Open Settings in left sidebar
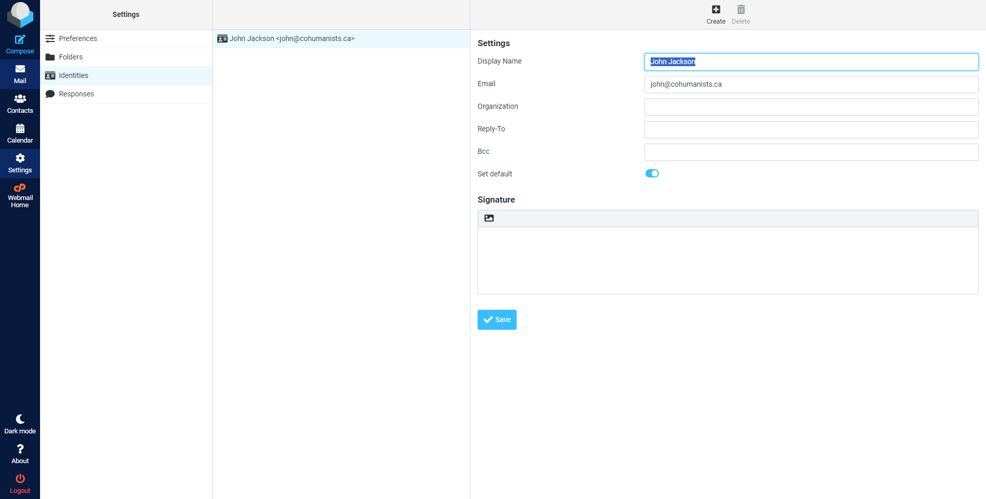Screen dimensions: 986x499 tap(20, 164)
